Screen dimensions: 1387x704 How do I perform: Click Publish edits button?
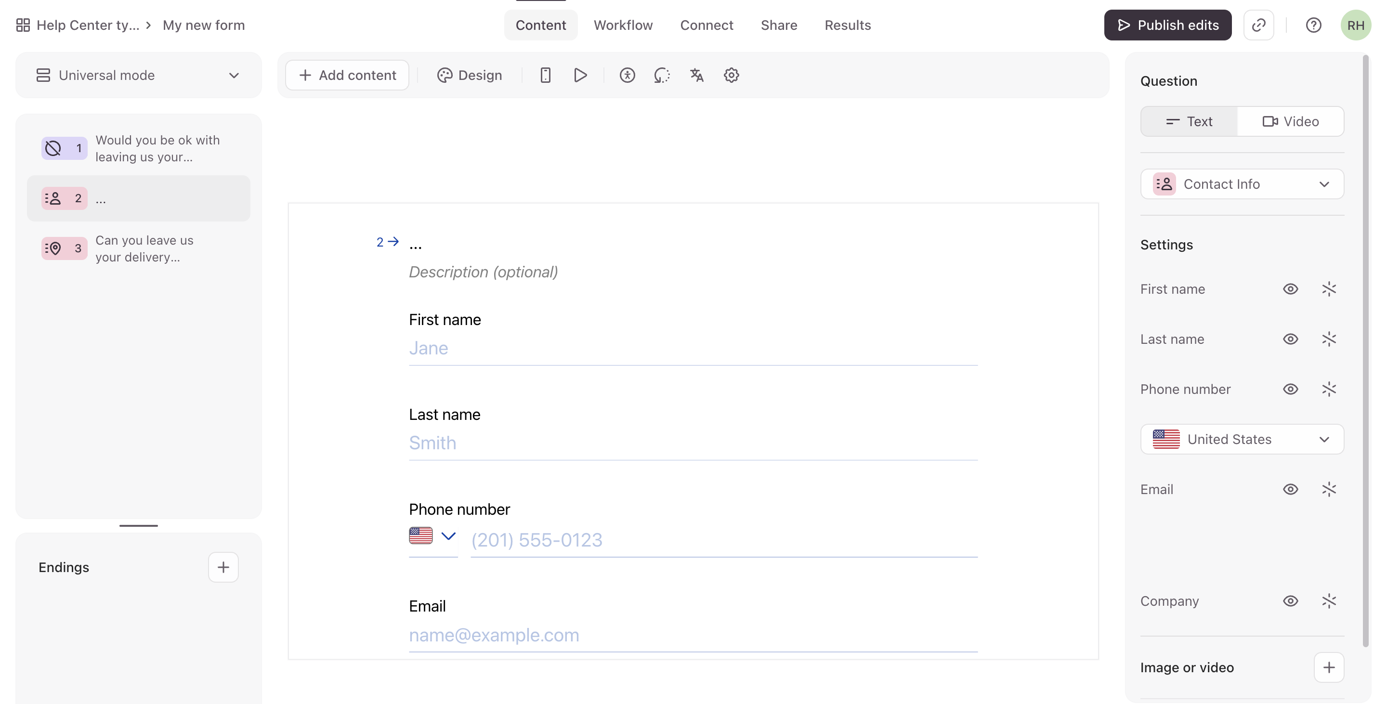pyautogui.click(x=1167, y=26)
